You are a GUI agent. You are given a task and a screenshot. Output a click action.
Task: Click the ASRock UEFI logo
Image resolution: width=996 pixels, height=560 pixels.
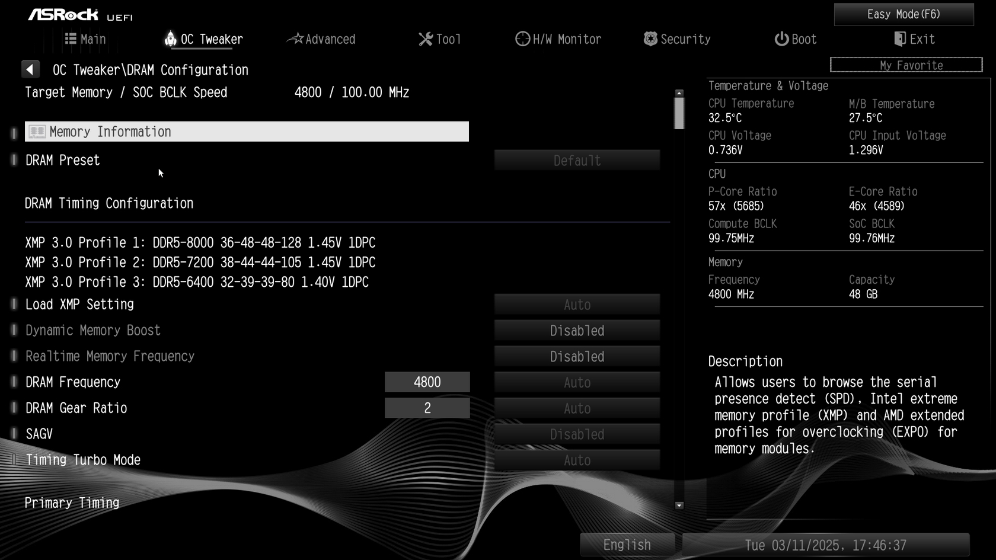click(81, 15)
